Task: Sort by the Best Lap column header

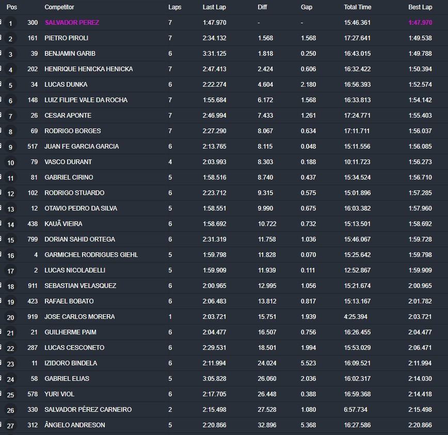Action: point(420,7)
